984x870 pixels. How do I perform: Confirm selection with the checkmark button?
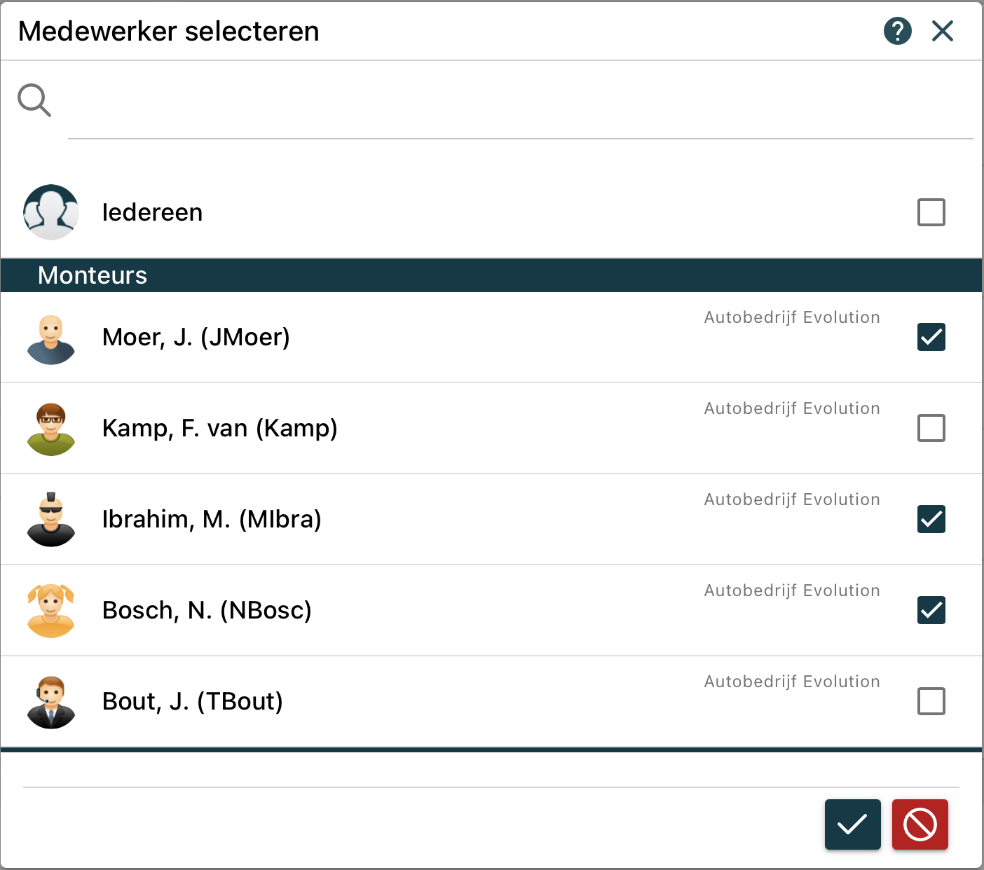(x=852, y=824)
